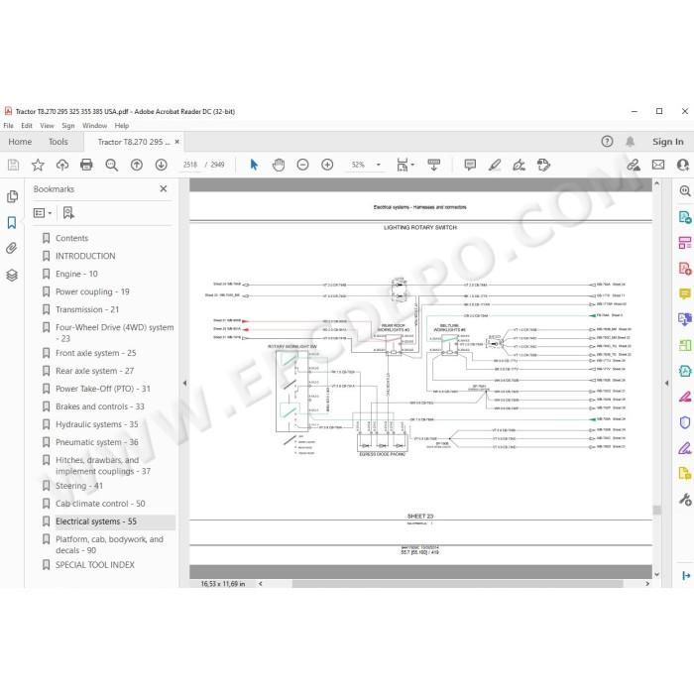Image resolution: width=694 pixels, height=694 pixels.
Task: Click the zoom percentage field
Action: [358, 165]
